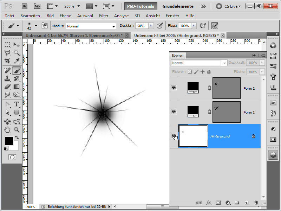This screenshot has height=211, width=281.
Task: Select the Pen tool
Action: [x=7, y=104]
